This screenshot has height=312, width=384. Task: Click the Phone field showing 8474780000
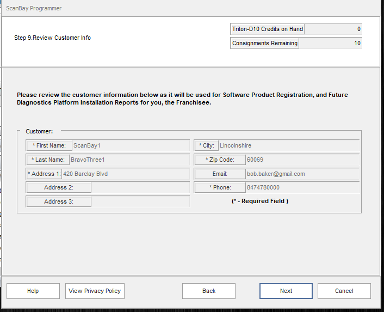[301, 187]
